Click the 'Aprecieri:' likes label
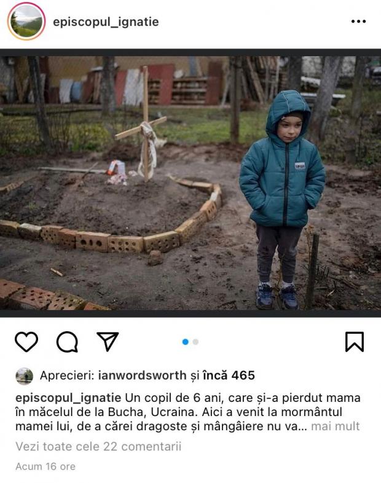The height and width of the screenshot is (483, 381). [x=67, y=375]
